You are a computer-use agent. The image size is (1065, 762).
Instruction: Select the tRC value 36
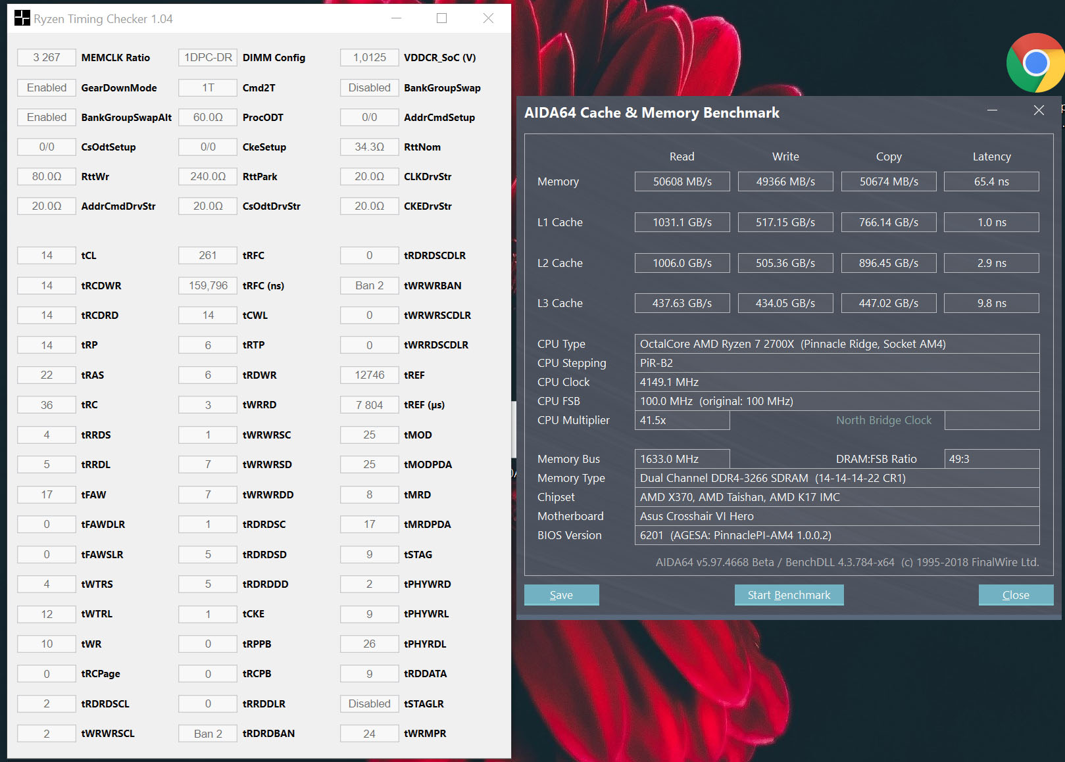coord(47,405)
